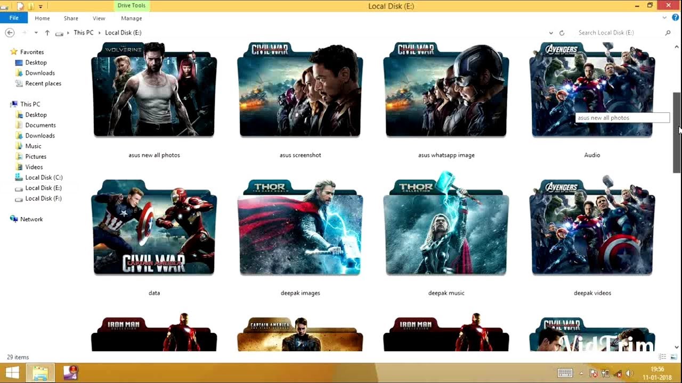Select Recent places under Favorites

[43, 84]
